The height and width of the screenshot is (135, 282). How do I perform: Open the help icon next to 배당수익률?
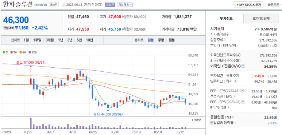tap(229, 108)
